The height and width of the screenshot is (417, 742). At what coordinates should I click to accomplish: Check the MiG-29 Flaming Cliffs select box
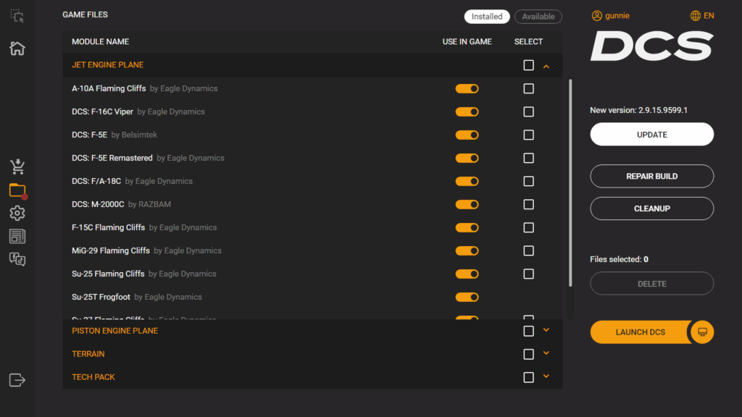pyautogui.click(x=528, y=250)
